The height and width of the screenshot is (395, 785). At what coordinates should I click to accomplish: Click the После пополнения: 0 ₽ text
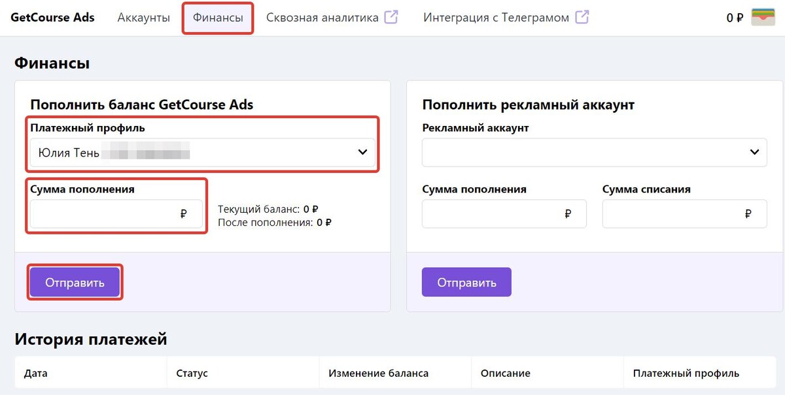coord(275,223)
